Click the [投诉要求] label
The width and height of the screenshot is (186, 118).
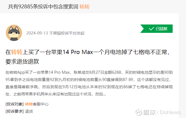pyautogui.click(x=15, y=111)
